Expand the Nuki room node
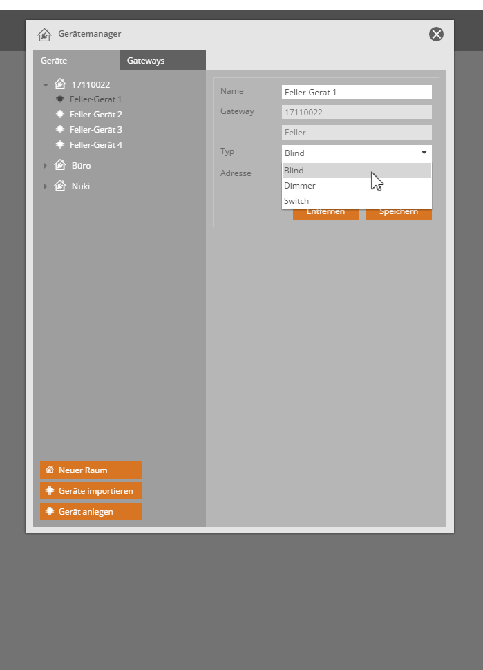Screen dimensions: 483x670 (x=46, y=186)
